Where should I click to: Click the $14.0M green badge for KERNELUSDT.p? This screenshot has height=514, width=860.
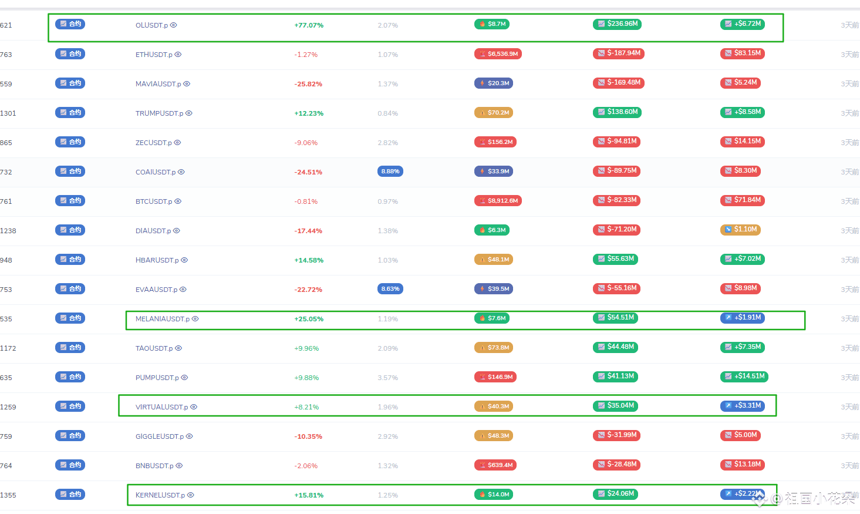[494, 494]
